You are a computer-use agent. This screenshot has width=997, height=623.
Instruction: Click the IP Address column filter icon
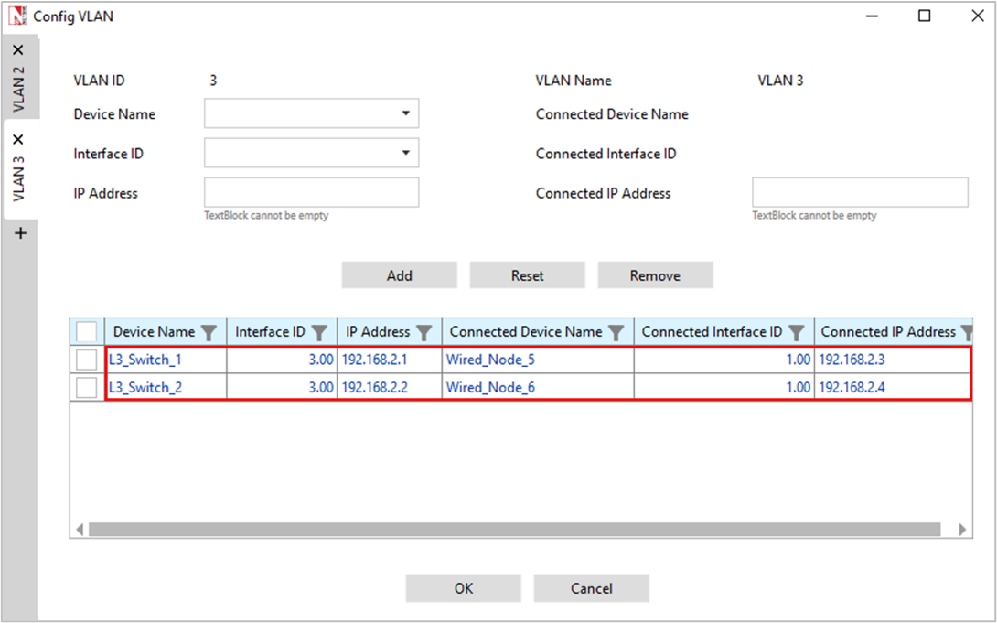pyautogui.click(x=424, y=333)
